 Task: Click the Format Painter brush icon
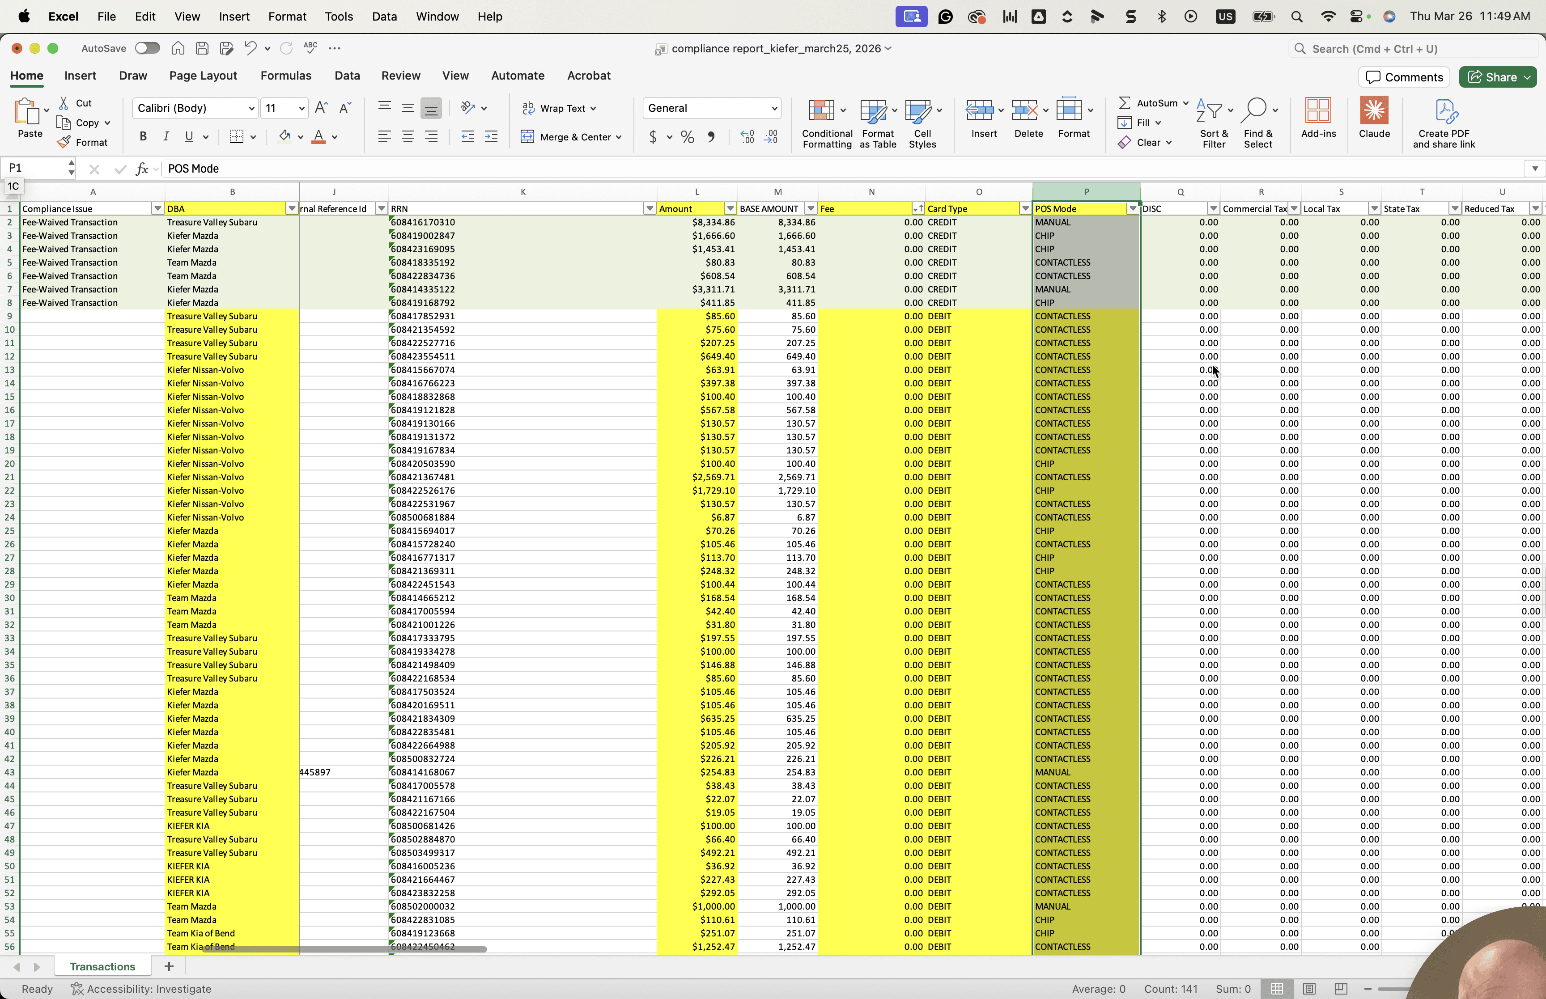[64, 142]
